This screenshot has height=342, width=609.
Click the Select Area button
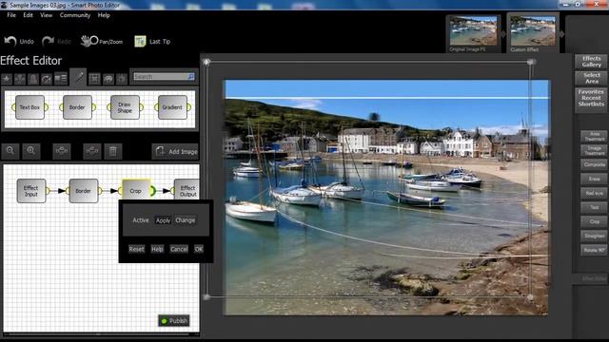592,78
